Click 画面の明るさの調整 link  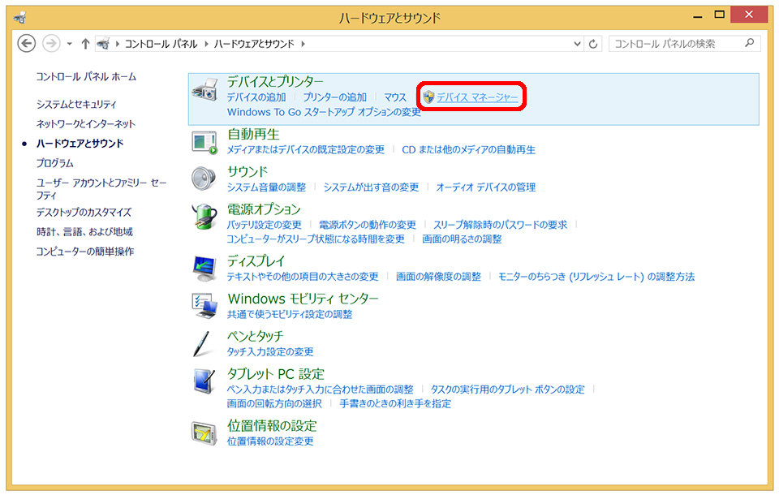tap(462, 239)
